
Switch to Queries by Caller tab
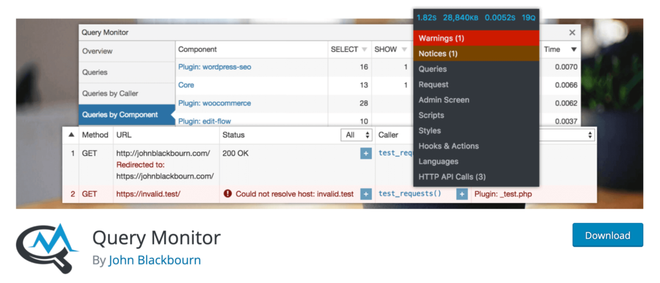[127, 93]
